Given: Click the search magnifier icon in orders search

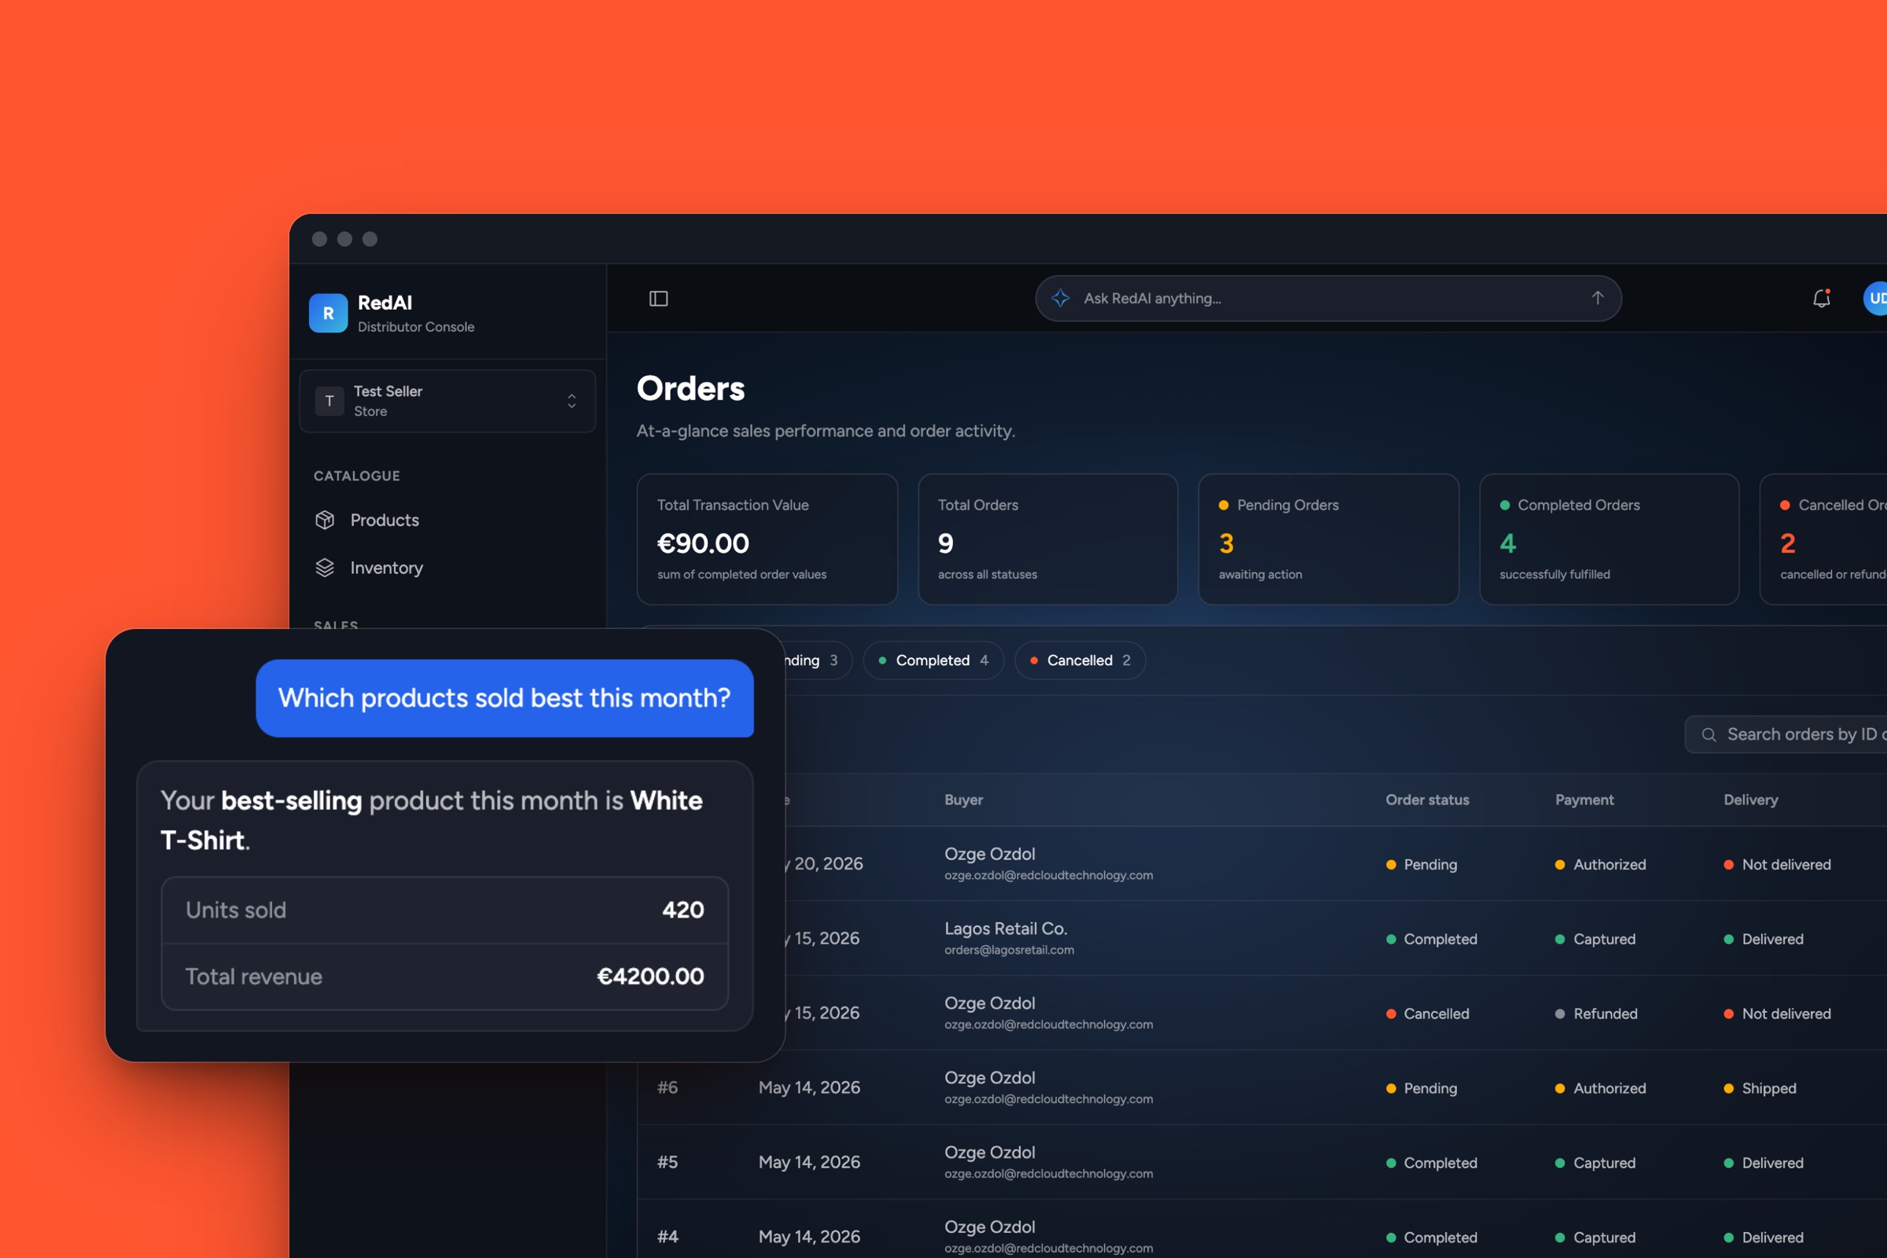Looking at the screenshot, I should coord(1708,734).
